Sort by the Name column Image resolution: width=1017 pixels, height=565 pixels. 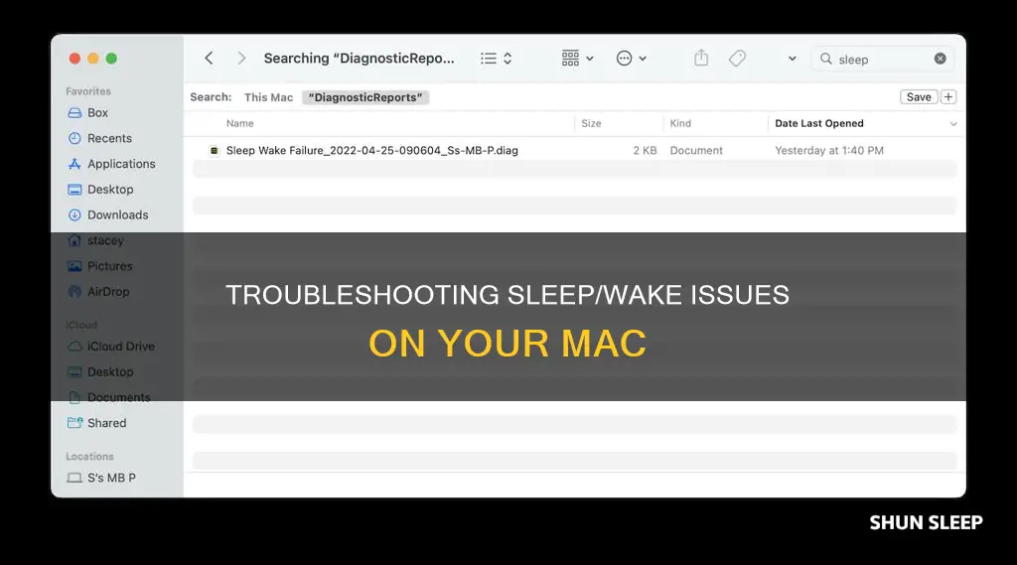240,123
